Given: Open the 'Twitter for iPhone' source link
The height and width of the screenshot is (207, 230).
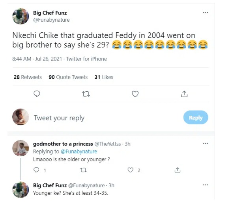Looking at the screenshot, I should click(x=86, y=59).
